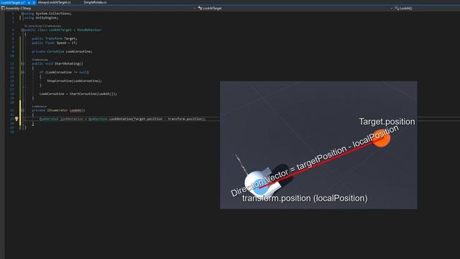Click the references CodeLens above StartRotating

coord(40,60)
